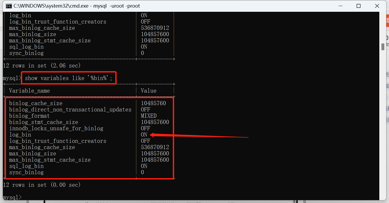
Task: Click OFF value of binlog_direct_non_transactional_updates row
Action: pos(145,110)
